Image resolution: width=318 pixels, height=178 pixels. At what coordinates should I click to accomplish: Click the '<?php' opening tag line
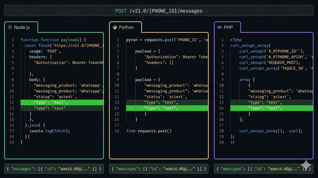pos(236,40)
